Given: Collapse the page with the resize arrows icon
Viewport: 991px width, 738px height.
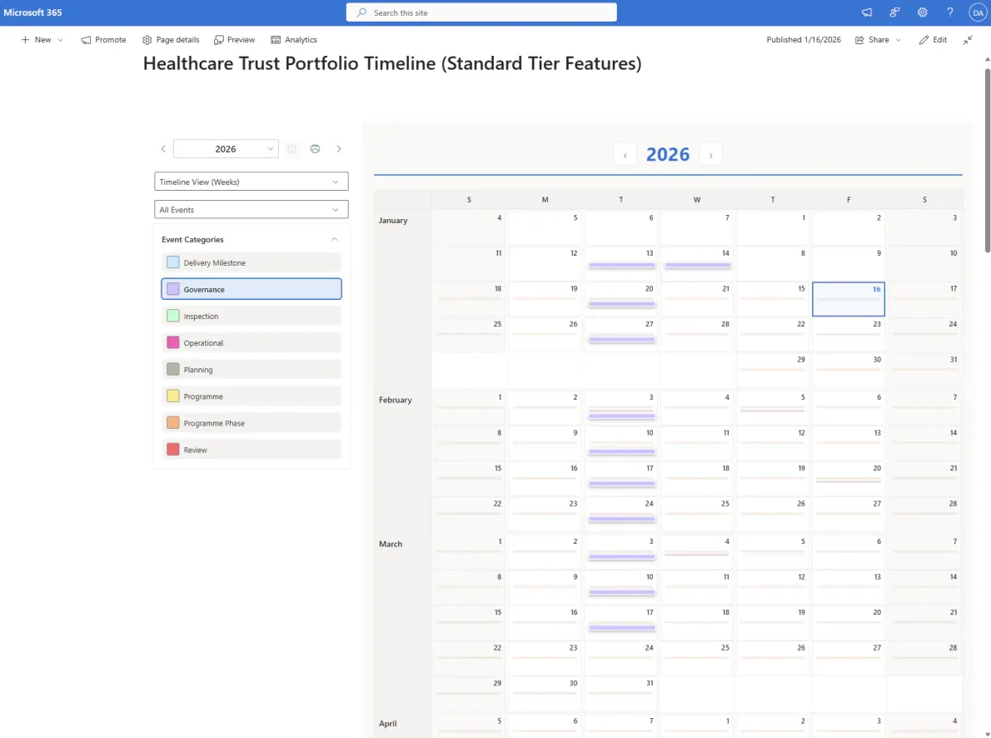Looking at the screenshot, I should coord(968,39).
